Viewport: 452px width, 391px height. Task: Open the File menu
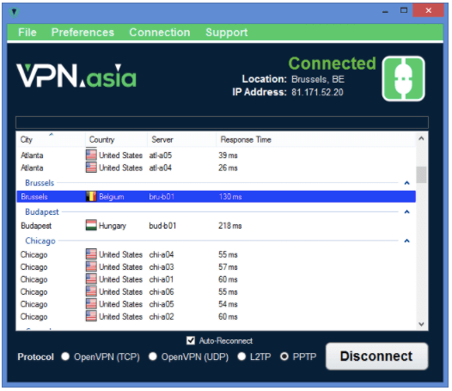[27, 33]
